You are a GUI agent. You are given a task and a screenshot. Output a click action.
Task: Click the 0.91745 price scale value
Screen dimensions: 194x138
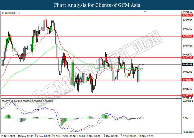[188, 89]
